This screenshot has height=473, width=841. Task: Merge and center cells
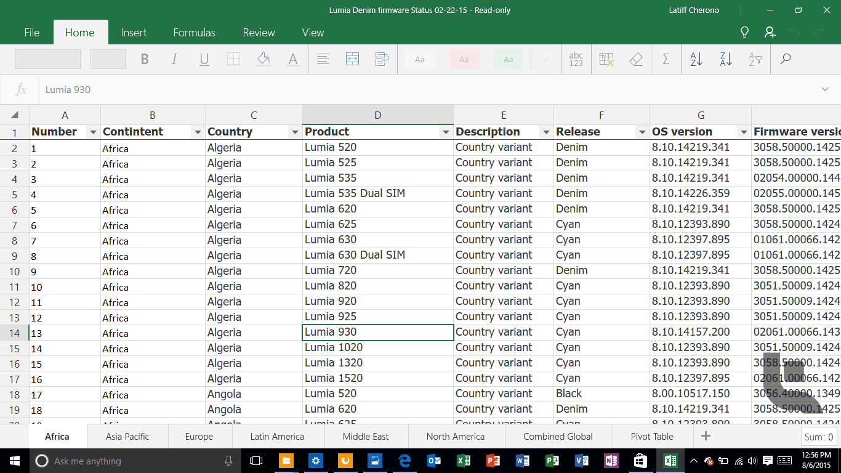click(352, 59)
